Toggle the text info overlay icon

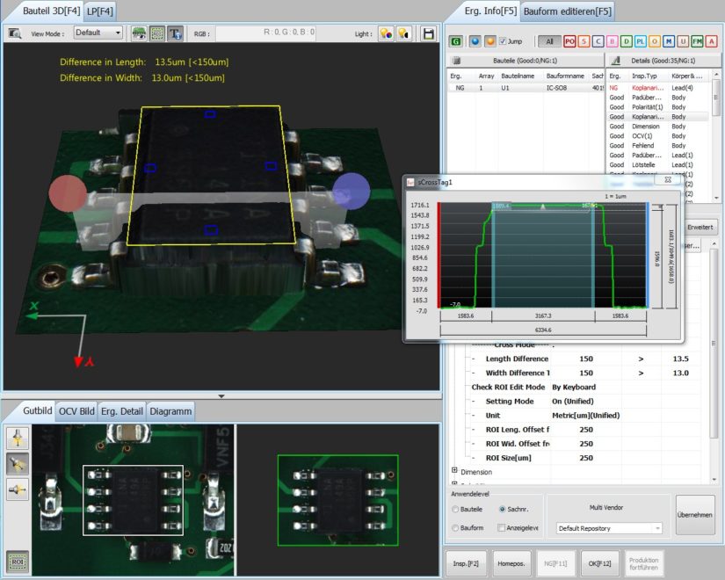click(x=175, y=33)
